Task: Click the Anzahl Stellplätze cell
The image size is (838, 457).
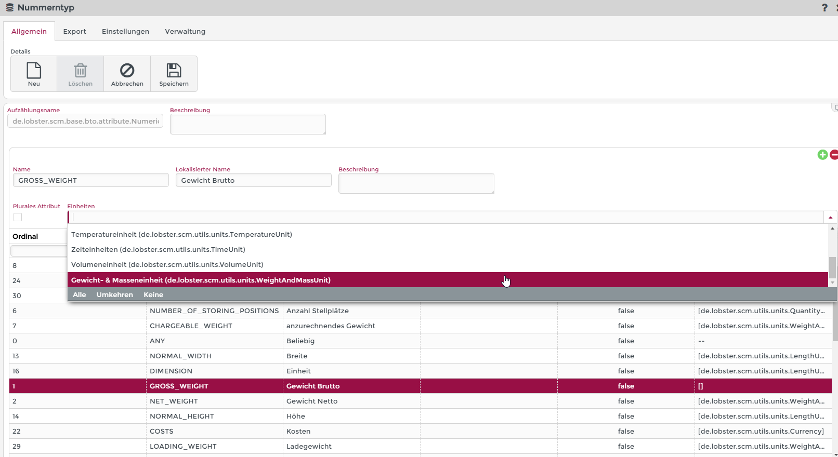Action: pos(351,311)
